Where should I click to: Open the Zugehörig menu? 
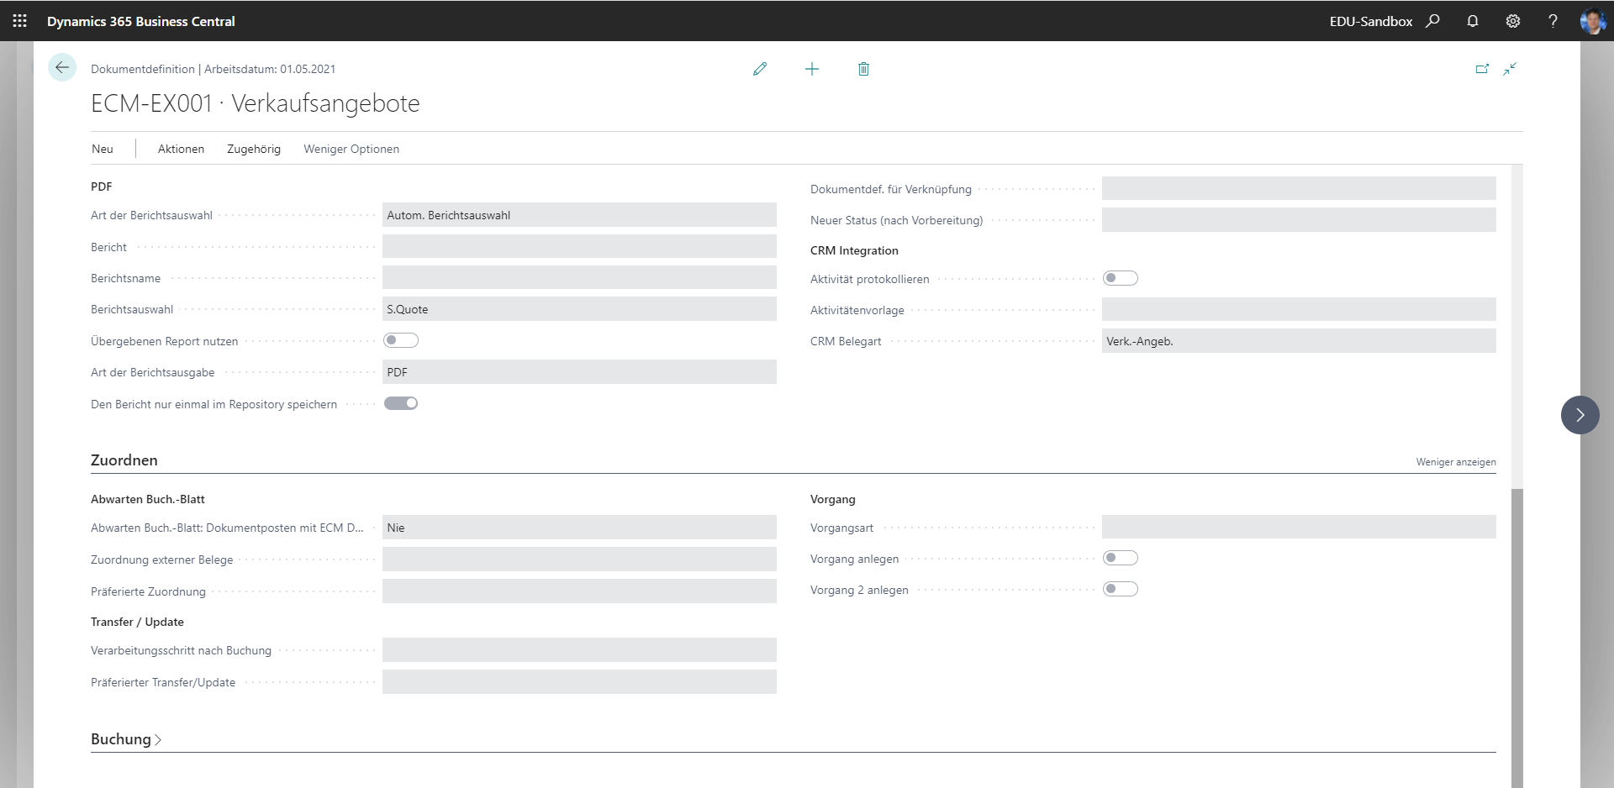[x=254, y=149]
